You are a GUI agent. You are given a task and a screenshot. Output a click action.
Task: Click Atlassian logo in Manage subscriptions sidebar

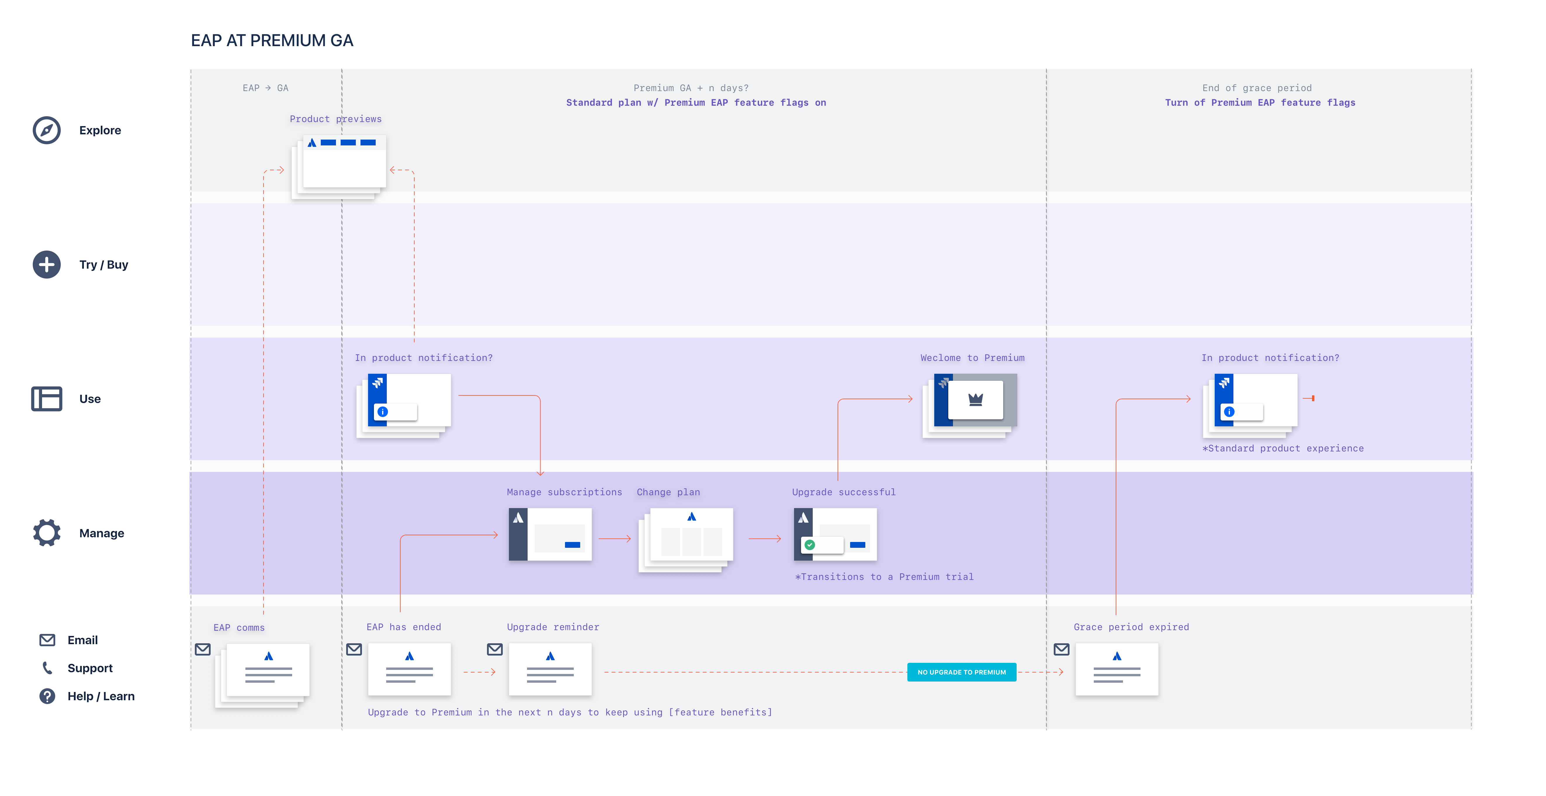[518, 518]
